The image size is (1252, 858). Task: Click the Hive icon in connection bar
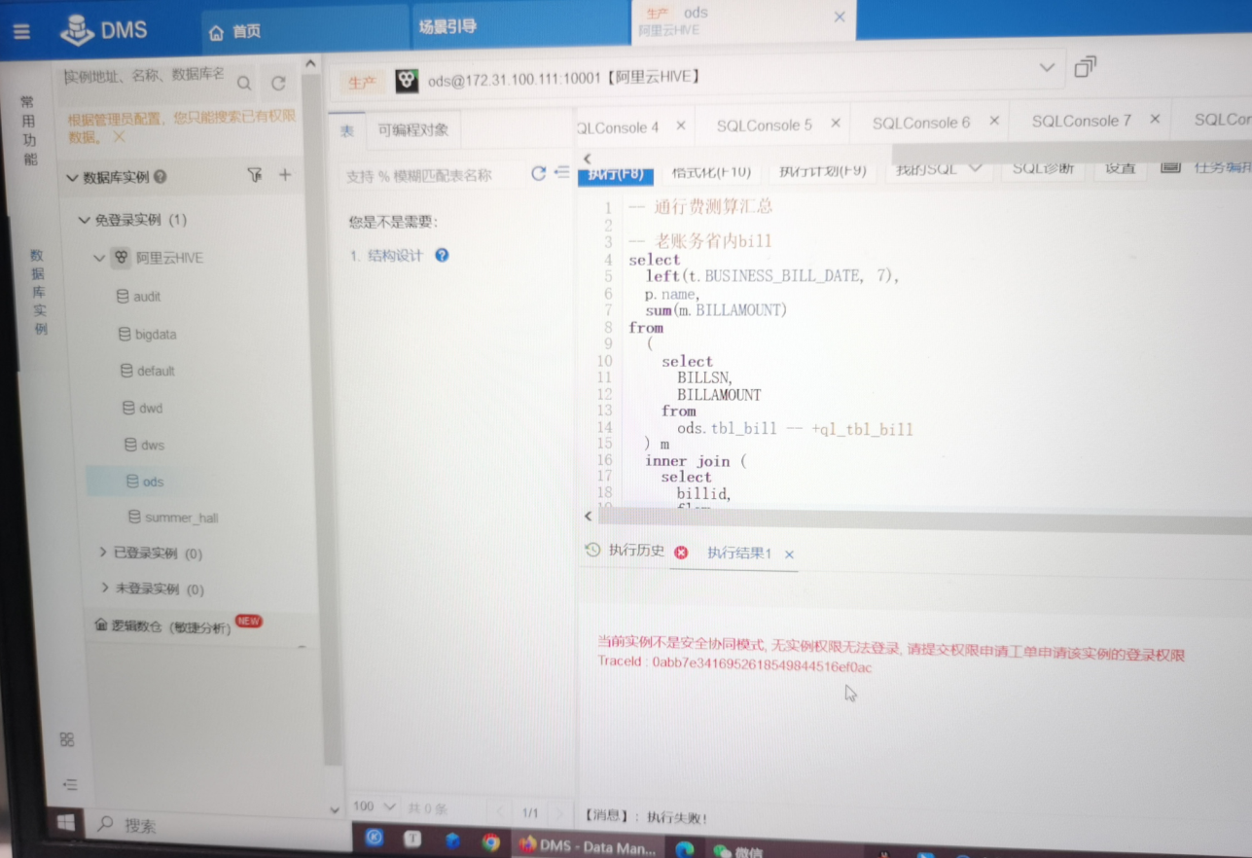pos(407,81)
